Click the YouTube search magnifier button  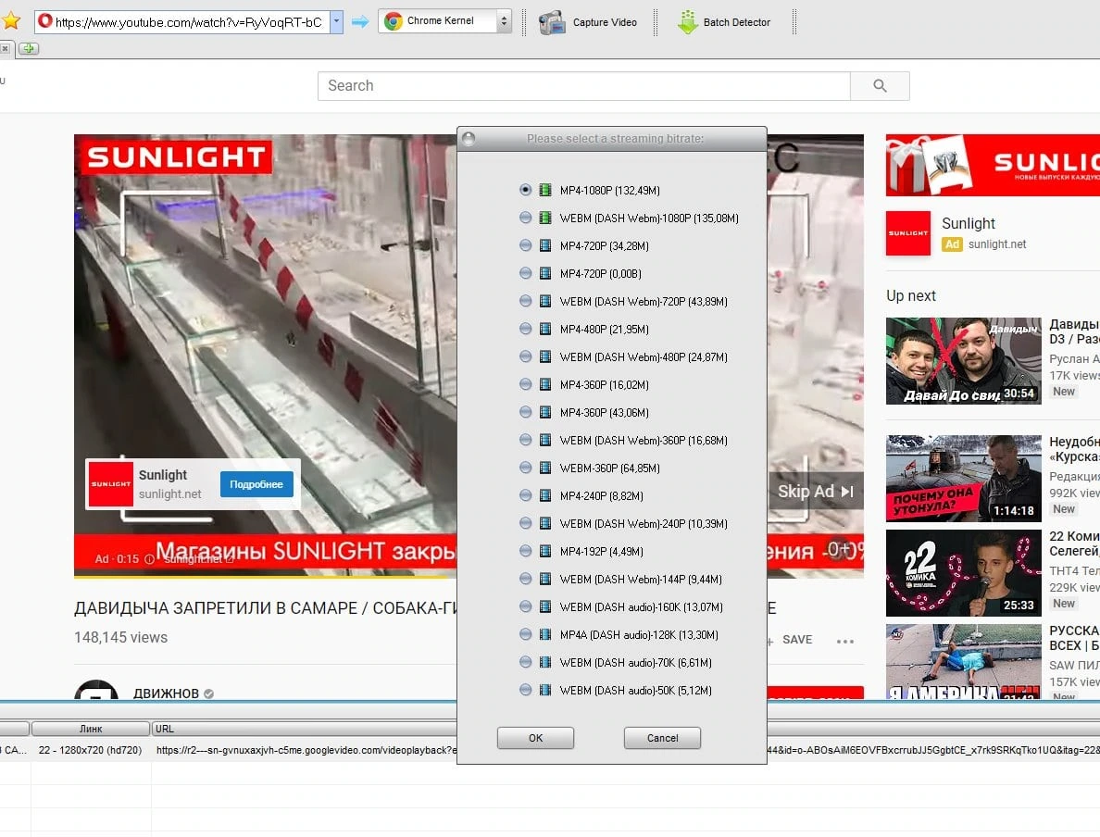point(880,85)
